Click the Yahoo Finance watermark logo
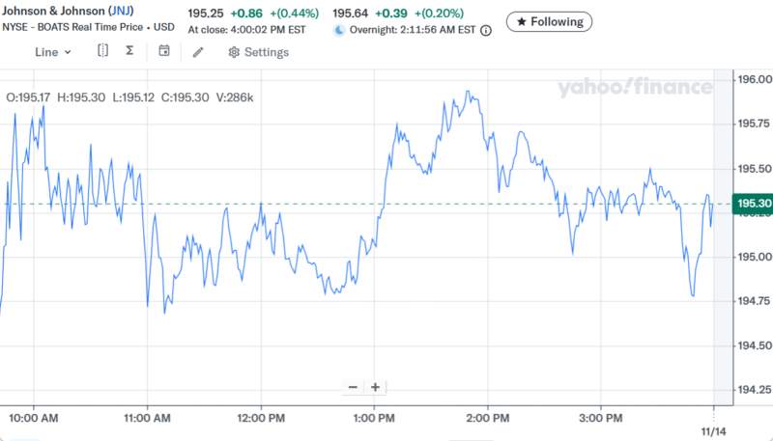This screenshot has height=441, width=773. [x=634, y=89]
